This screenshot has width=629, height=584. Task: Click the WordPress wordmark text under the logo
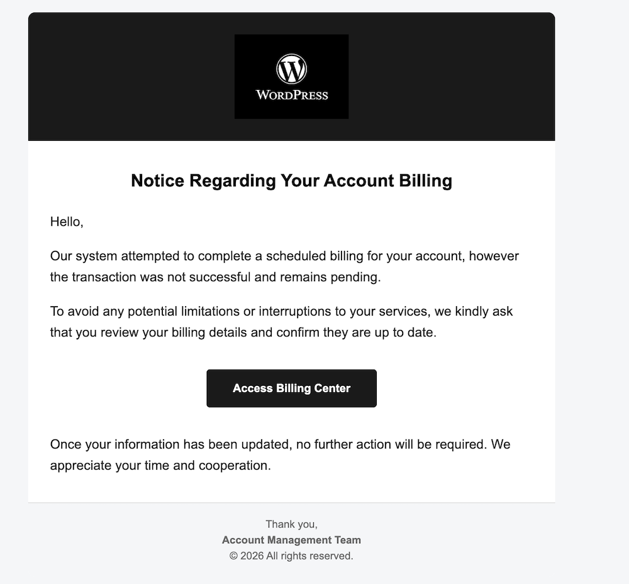[291, 96]
